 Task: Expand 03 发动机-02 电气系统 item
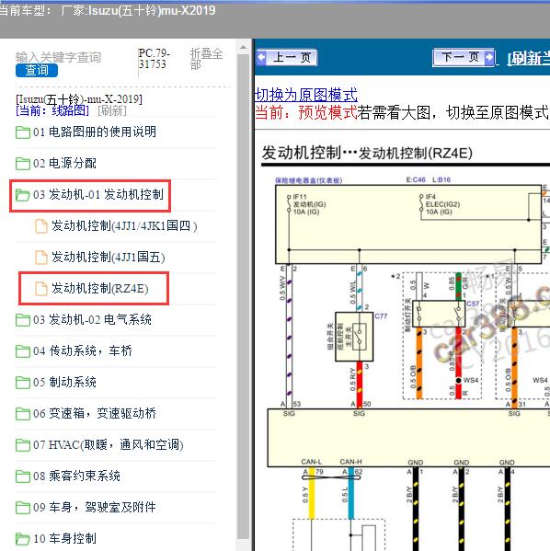(x=92, y=320)
